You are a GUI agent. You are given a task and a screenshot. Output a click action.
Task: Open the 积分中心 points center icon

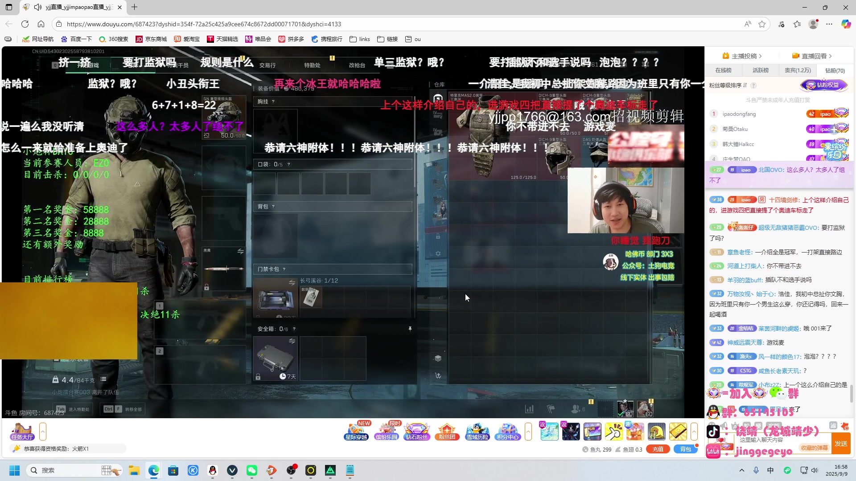point(508,431)
